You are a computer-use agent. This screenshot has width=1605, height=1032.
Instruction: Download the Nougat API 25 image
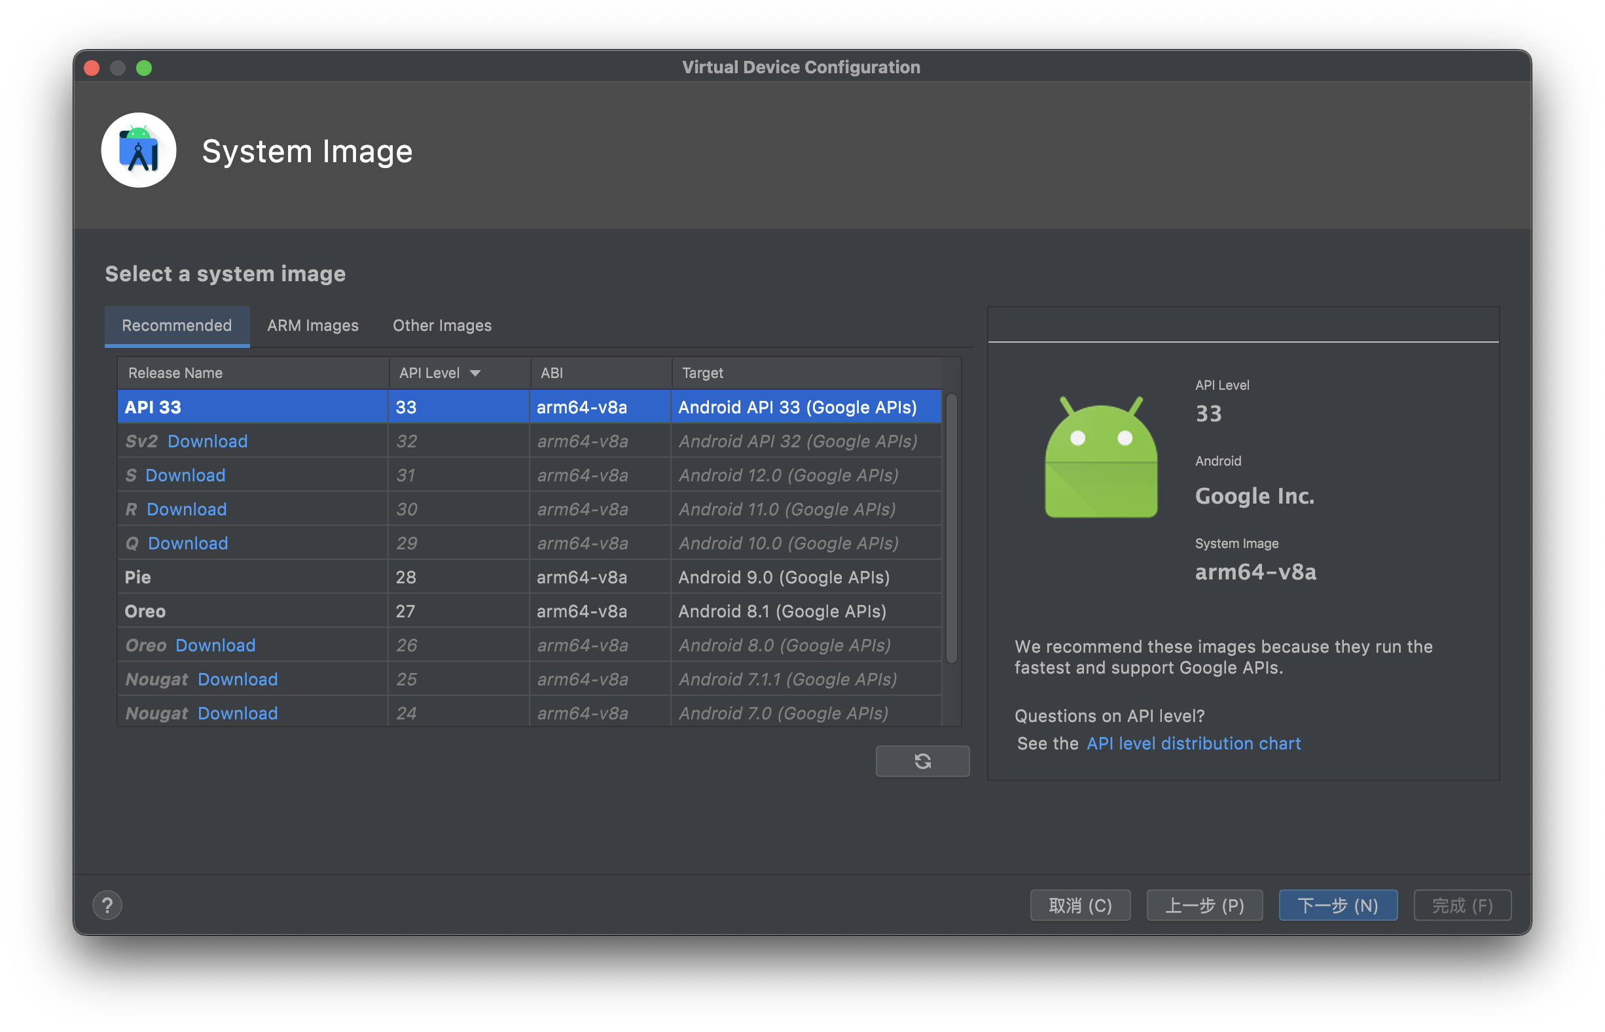click(x=238, y=679)
